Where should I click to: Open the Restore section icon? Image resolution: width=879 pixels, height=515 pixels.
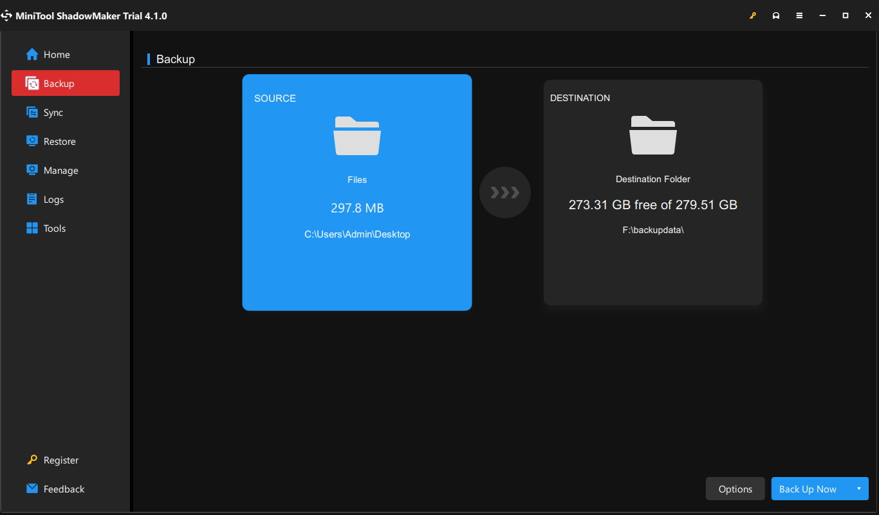pos(31,141)
